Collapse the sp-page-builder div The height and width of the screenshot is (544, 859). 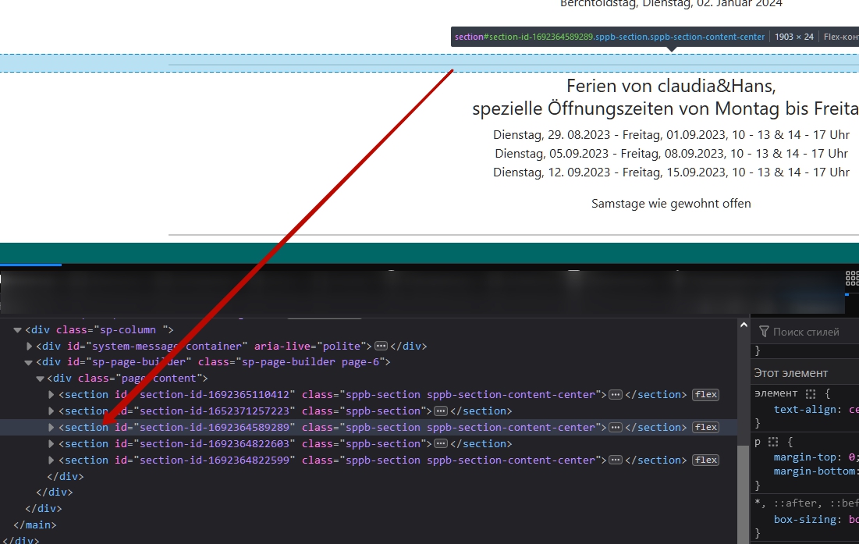point(30,362)
